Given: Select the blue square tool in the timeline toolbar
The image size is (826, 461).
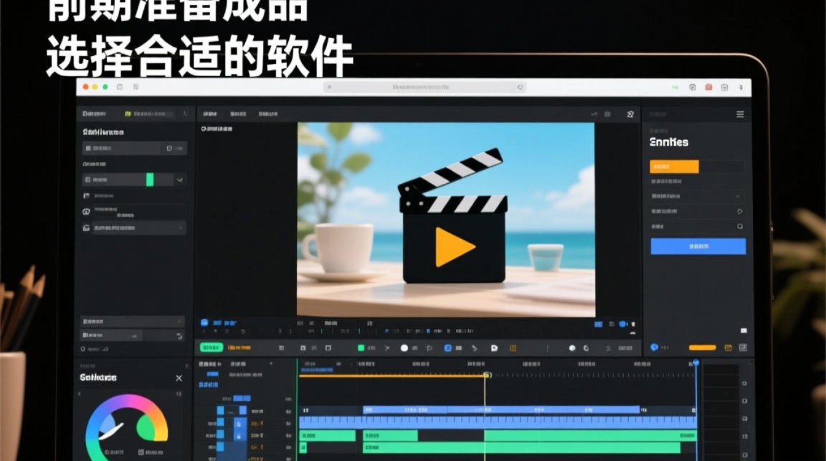Looking at the screenshot, I should click(x=448, y=348).
